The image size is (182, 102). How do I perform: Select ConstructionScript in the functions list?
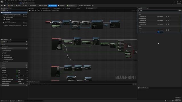tap(7, 50)
